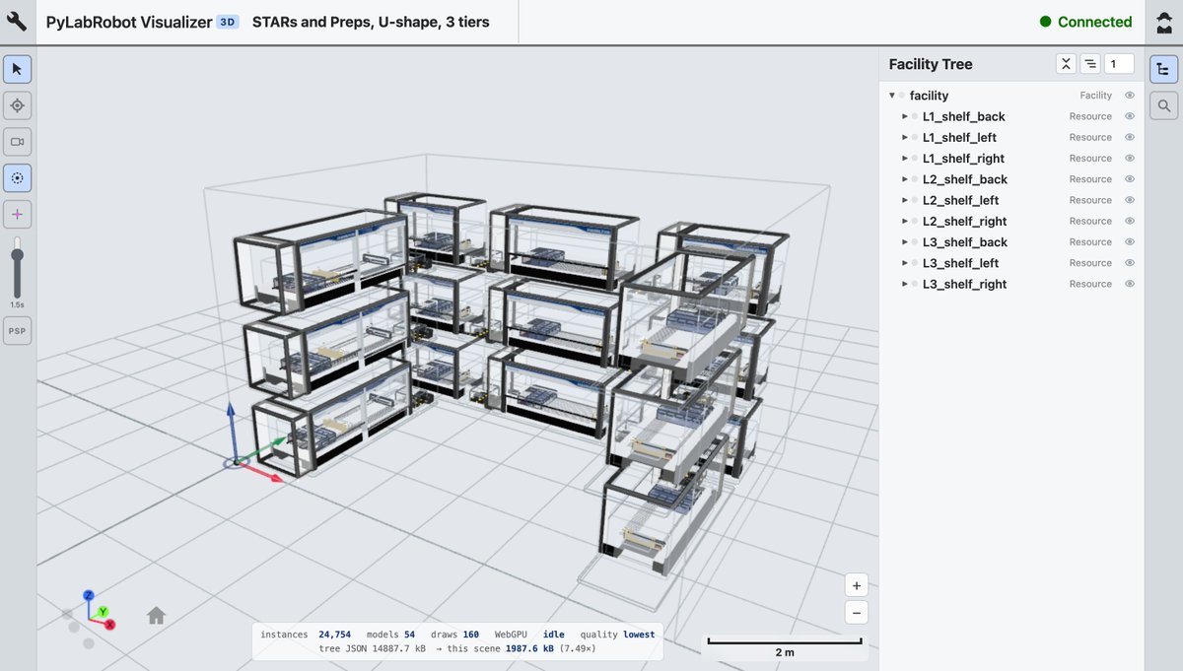Click the expand levels list icon
1183x671 pixels.
pyautogui.click(x=1090, y=64)
